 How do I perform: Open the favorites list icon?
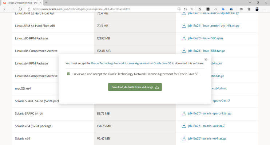tap(241, 9)
